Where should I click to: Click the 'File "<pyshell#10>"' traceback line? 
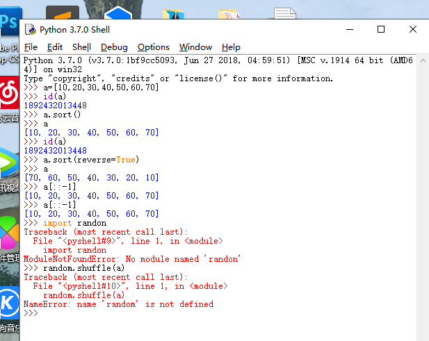pos(130,286)
